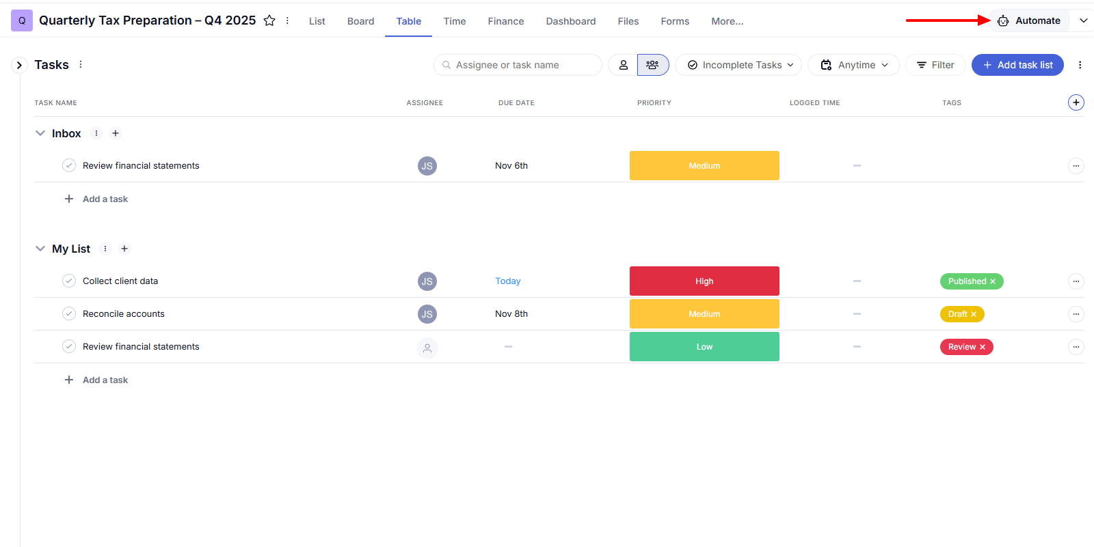Edit the Today due date
Screen dimensions: 1094x547
[x=508, y=281]
